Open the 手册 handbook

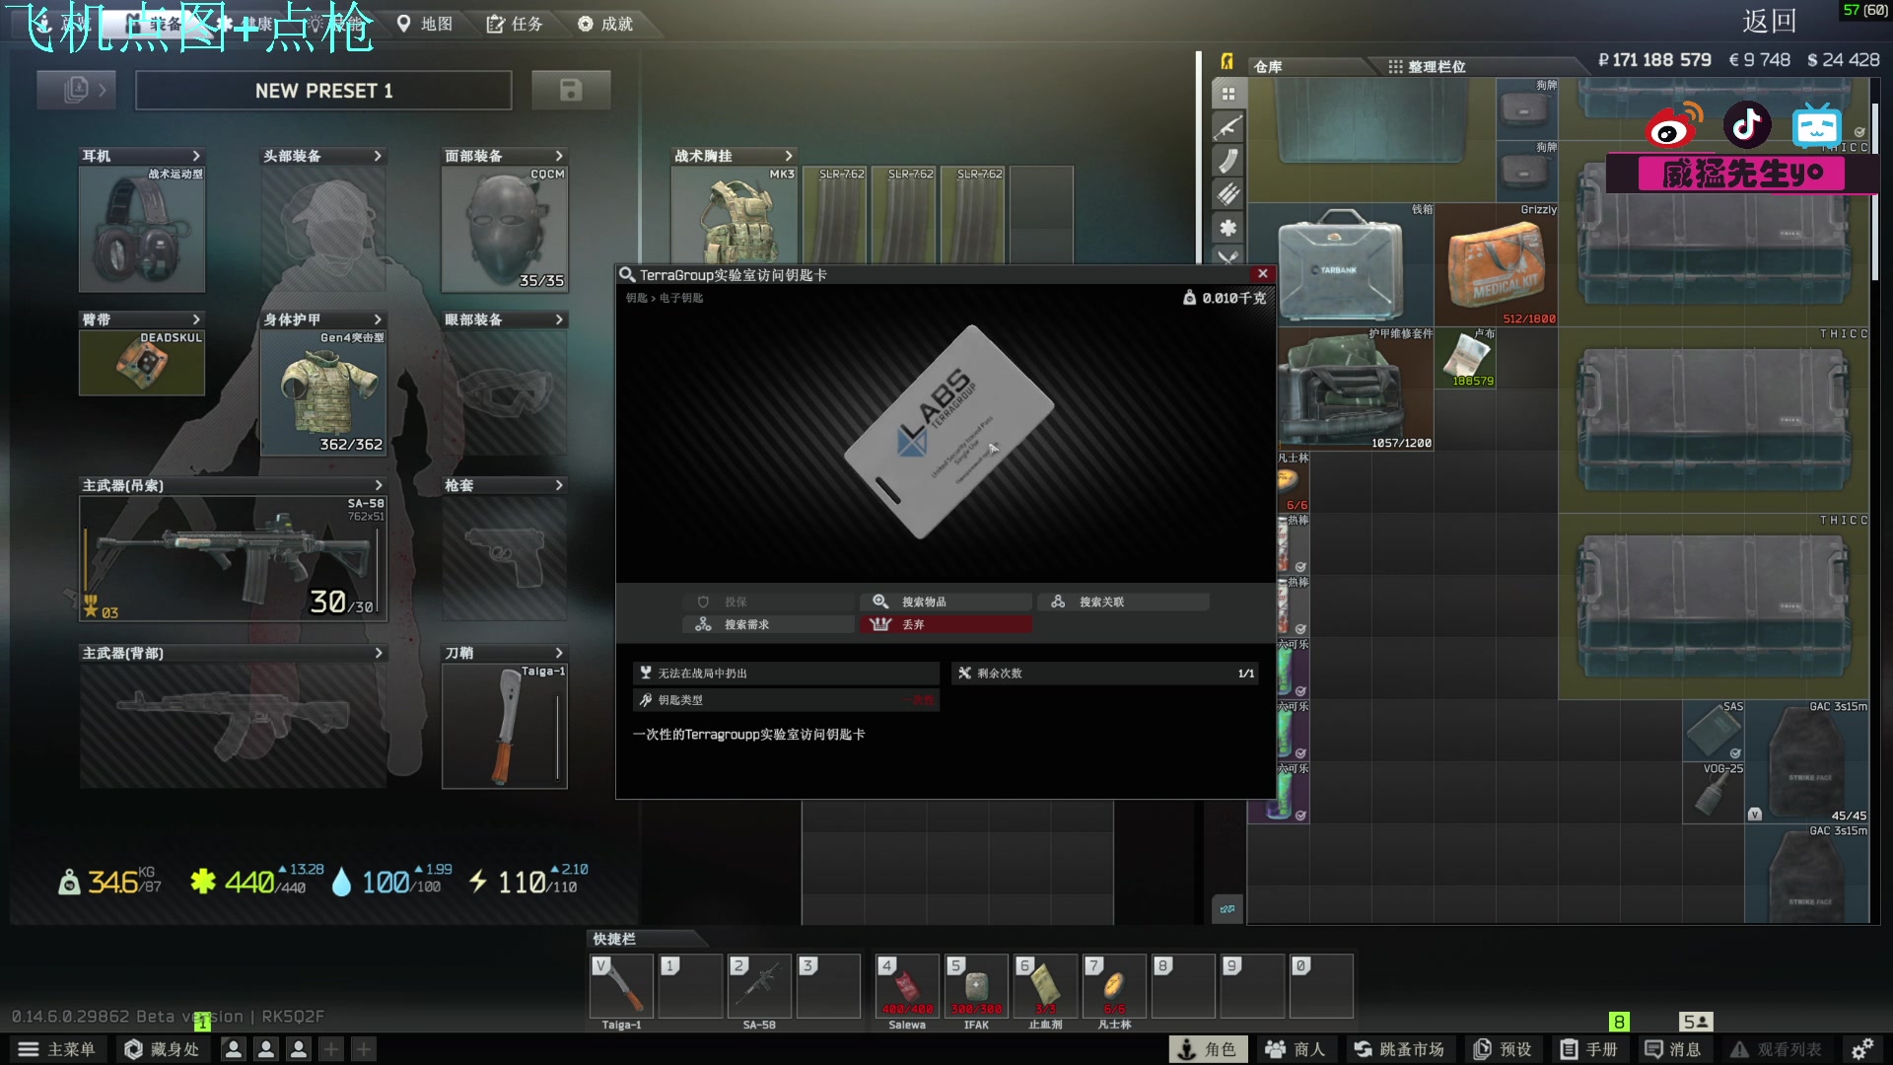coord(1588,1049)
